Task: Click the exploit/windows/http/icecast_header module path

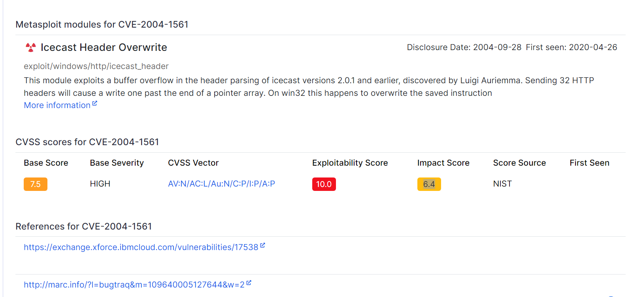Action: point(96,66)
